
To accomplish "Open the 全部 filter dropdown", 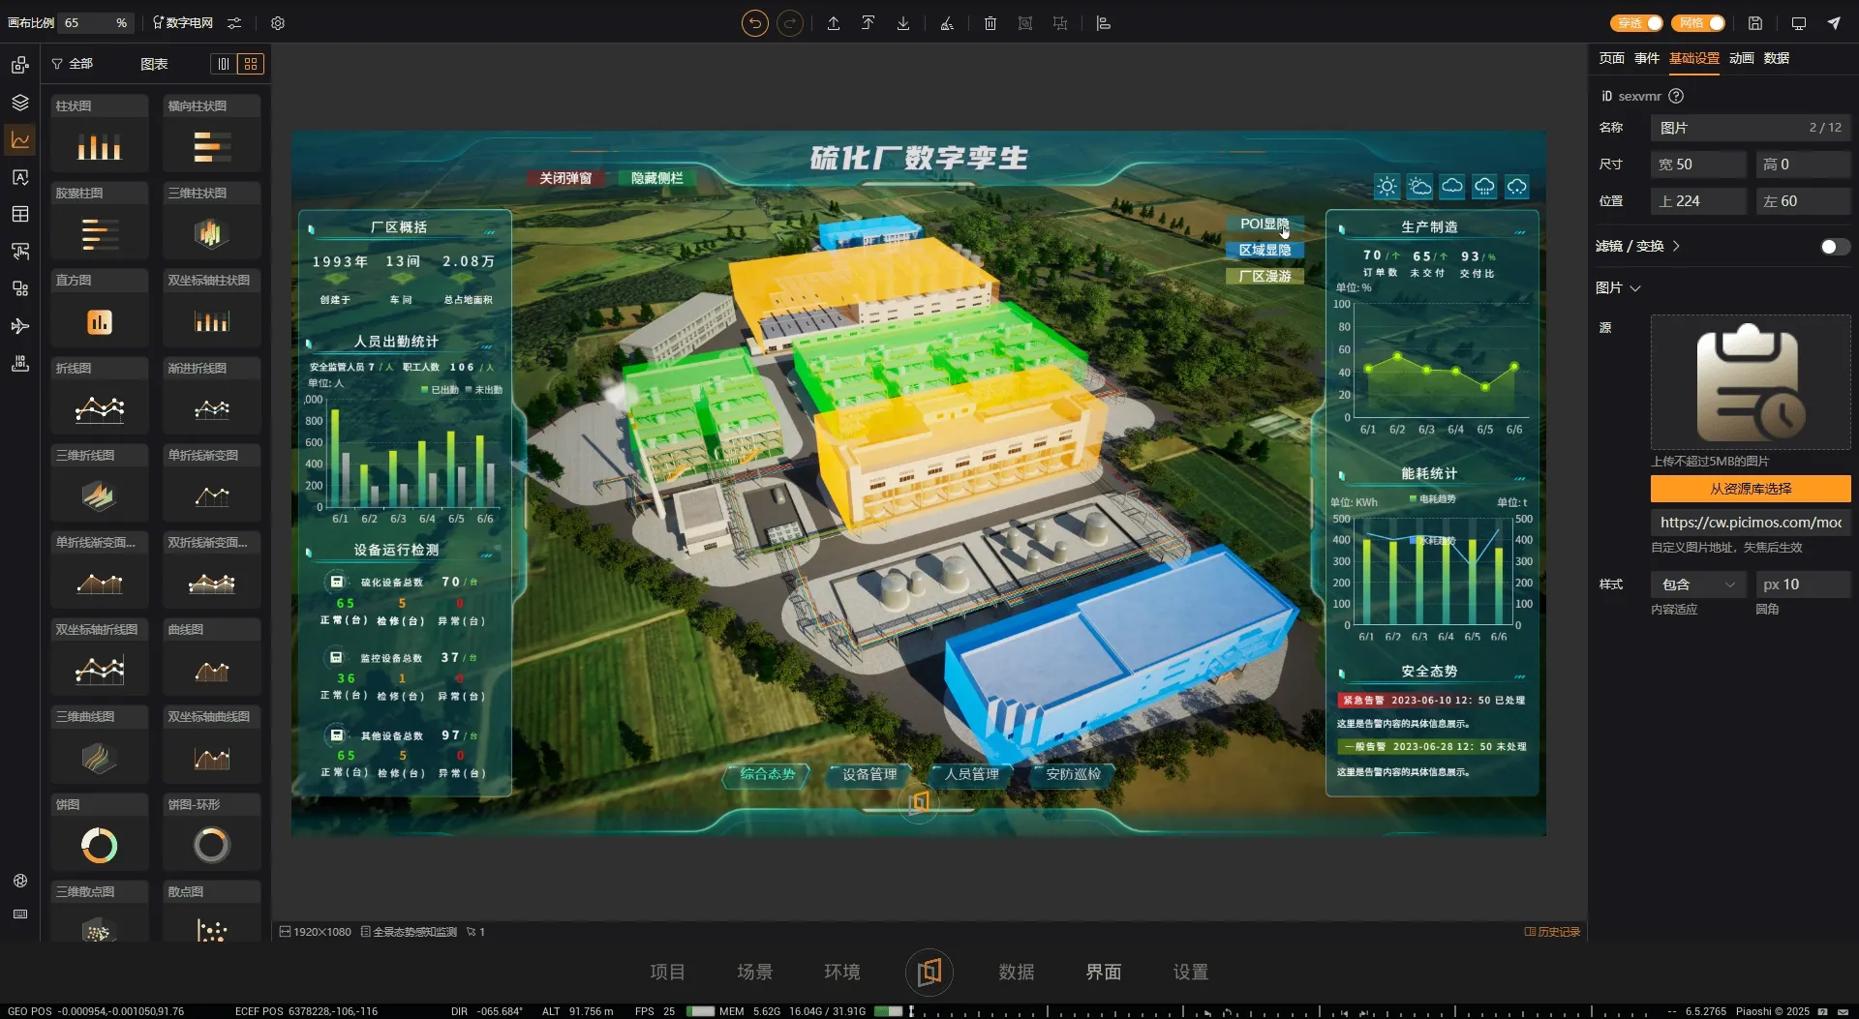I will pos(73,64).
